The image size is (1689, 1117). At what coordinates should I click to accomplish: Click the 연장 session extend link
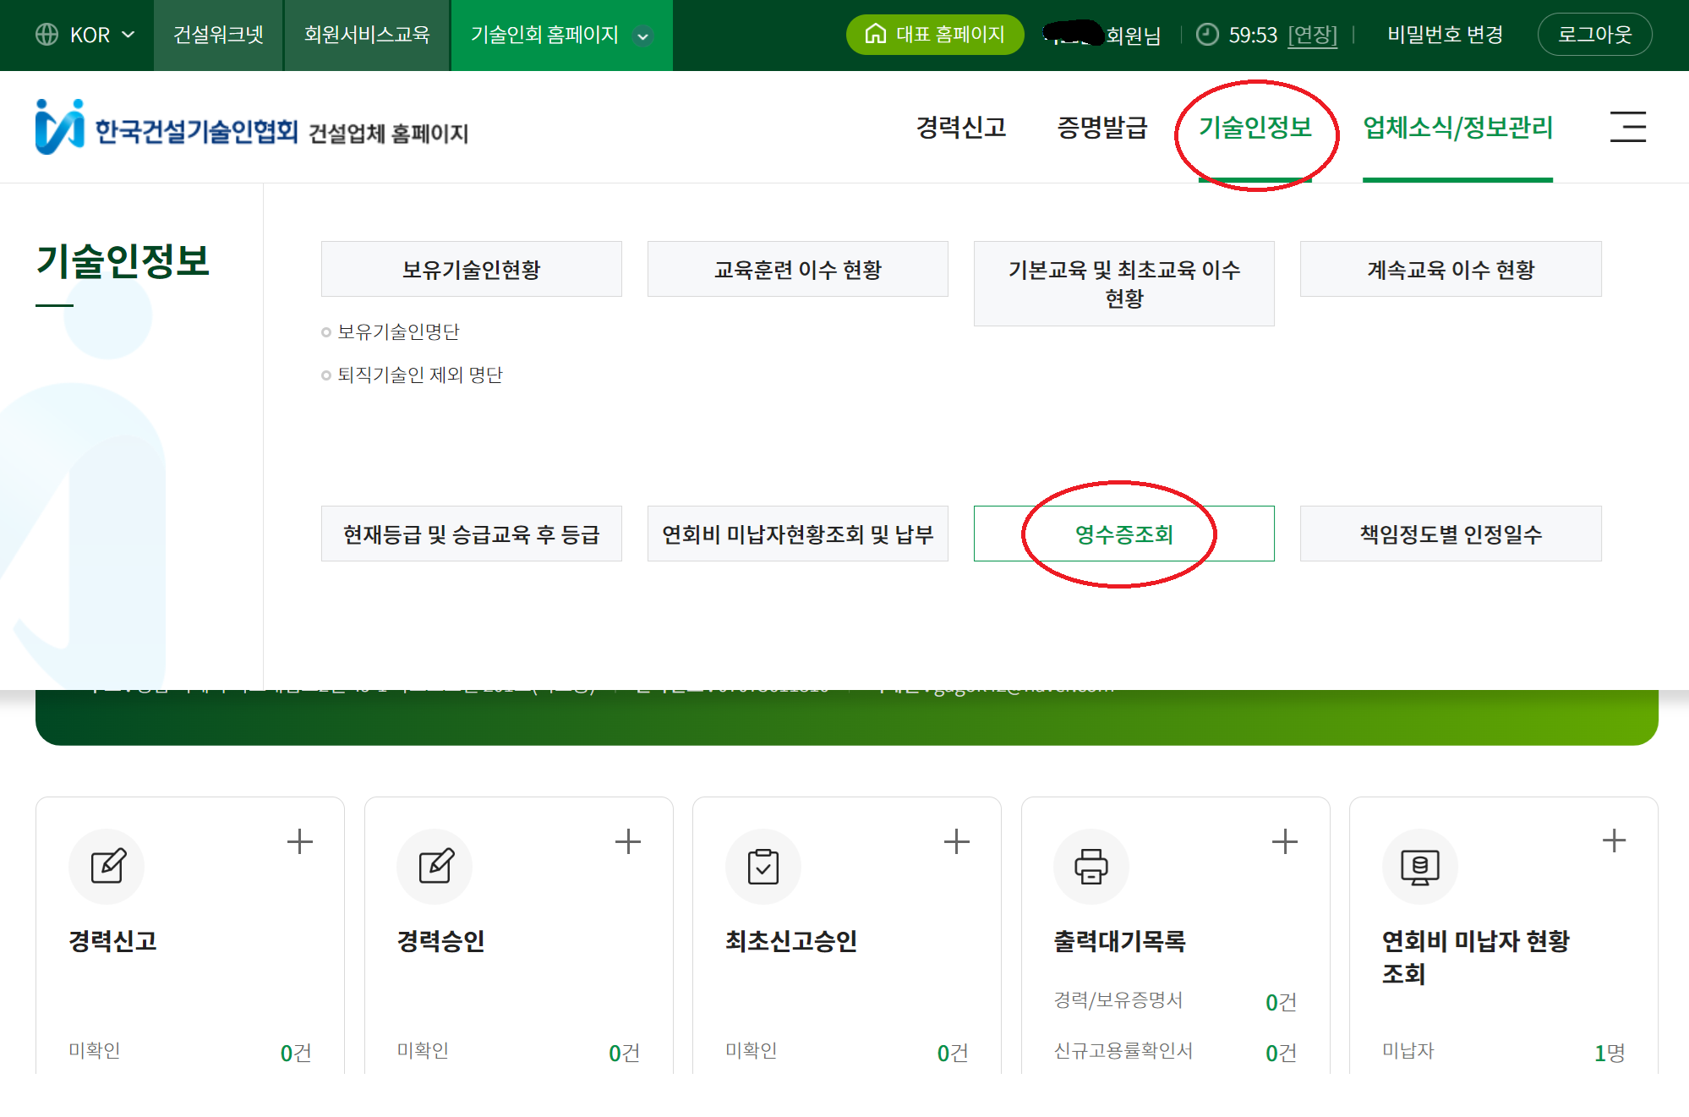point(1312,35)
